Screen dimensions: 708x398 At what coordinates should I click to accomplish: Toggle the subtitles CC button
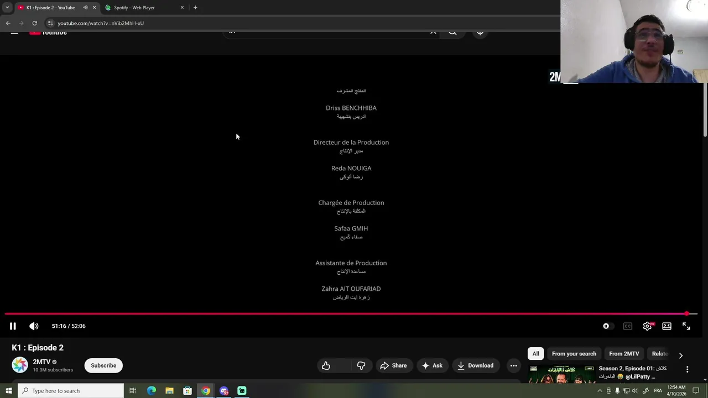(x=627, y=326)
